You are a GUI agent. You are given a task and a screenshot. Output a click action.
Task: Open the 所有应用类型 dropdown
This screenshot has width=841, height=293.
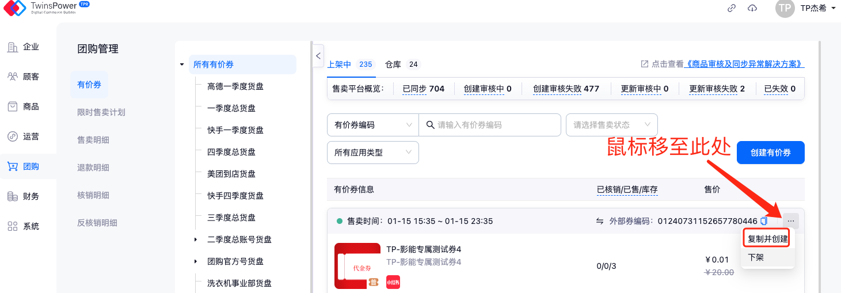click(x=372, y=153)
